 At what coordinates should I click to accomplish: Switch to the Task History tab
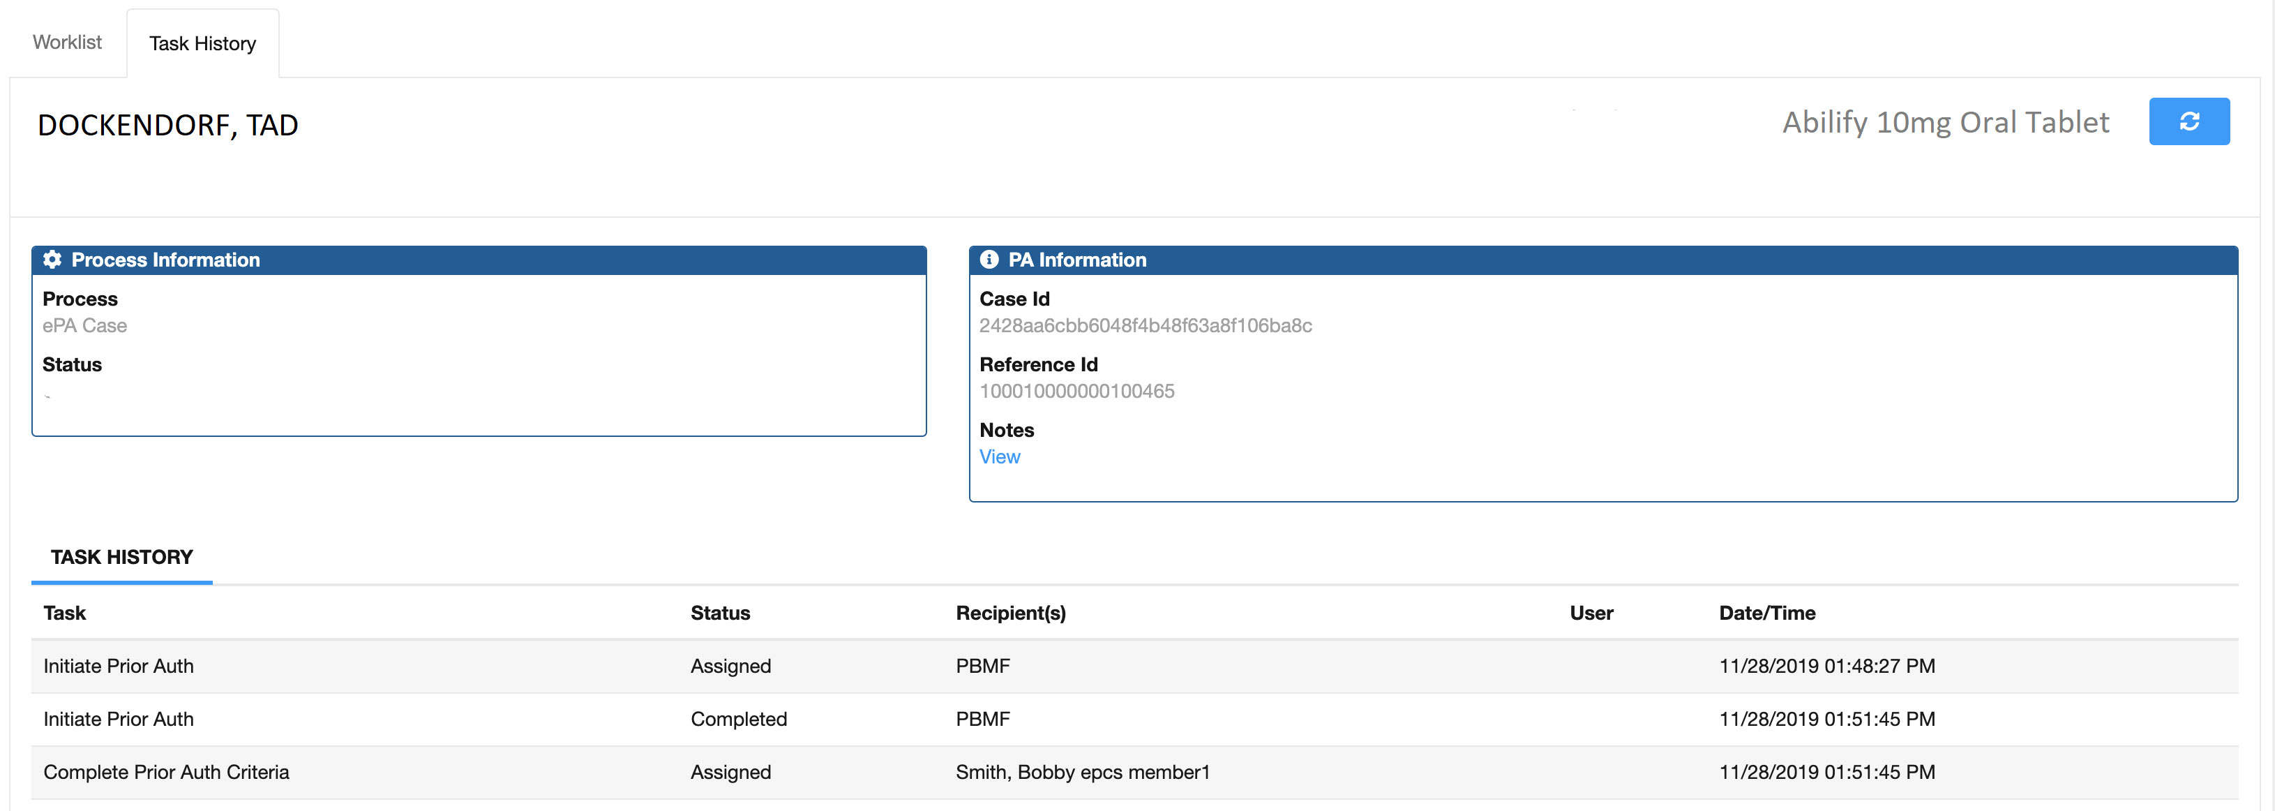pyautogui.click(x=202, y=43)
